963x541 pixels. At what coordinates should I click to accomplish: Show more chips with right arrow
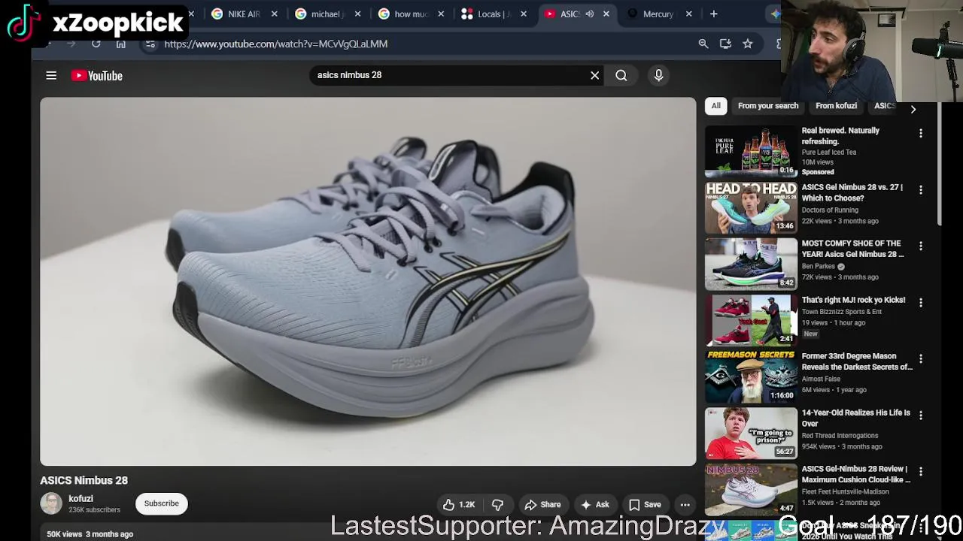tap(913, 109)
